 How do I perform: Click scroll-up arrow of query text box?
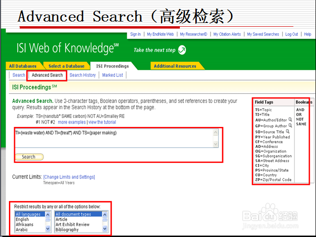[216, 132]
